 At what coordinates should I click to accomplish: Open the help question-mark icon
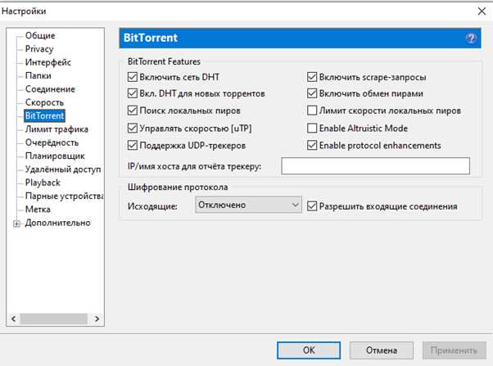click(x=471, y=38)
